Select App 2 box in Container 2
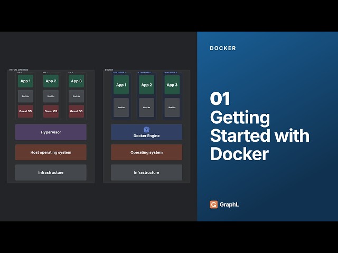The width and height of the screenshot is (338, 253). [x=147, y=85]
